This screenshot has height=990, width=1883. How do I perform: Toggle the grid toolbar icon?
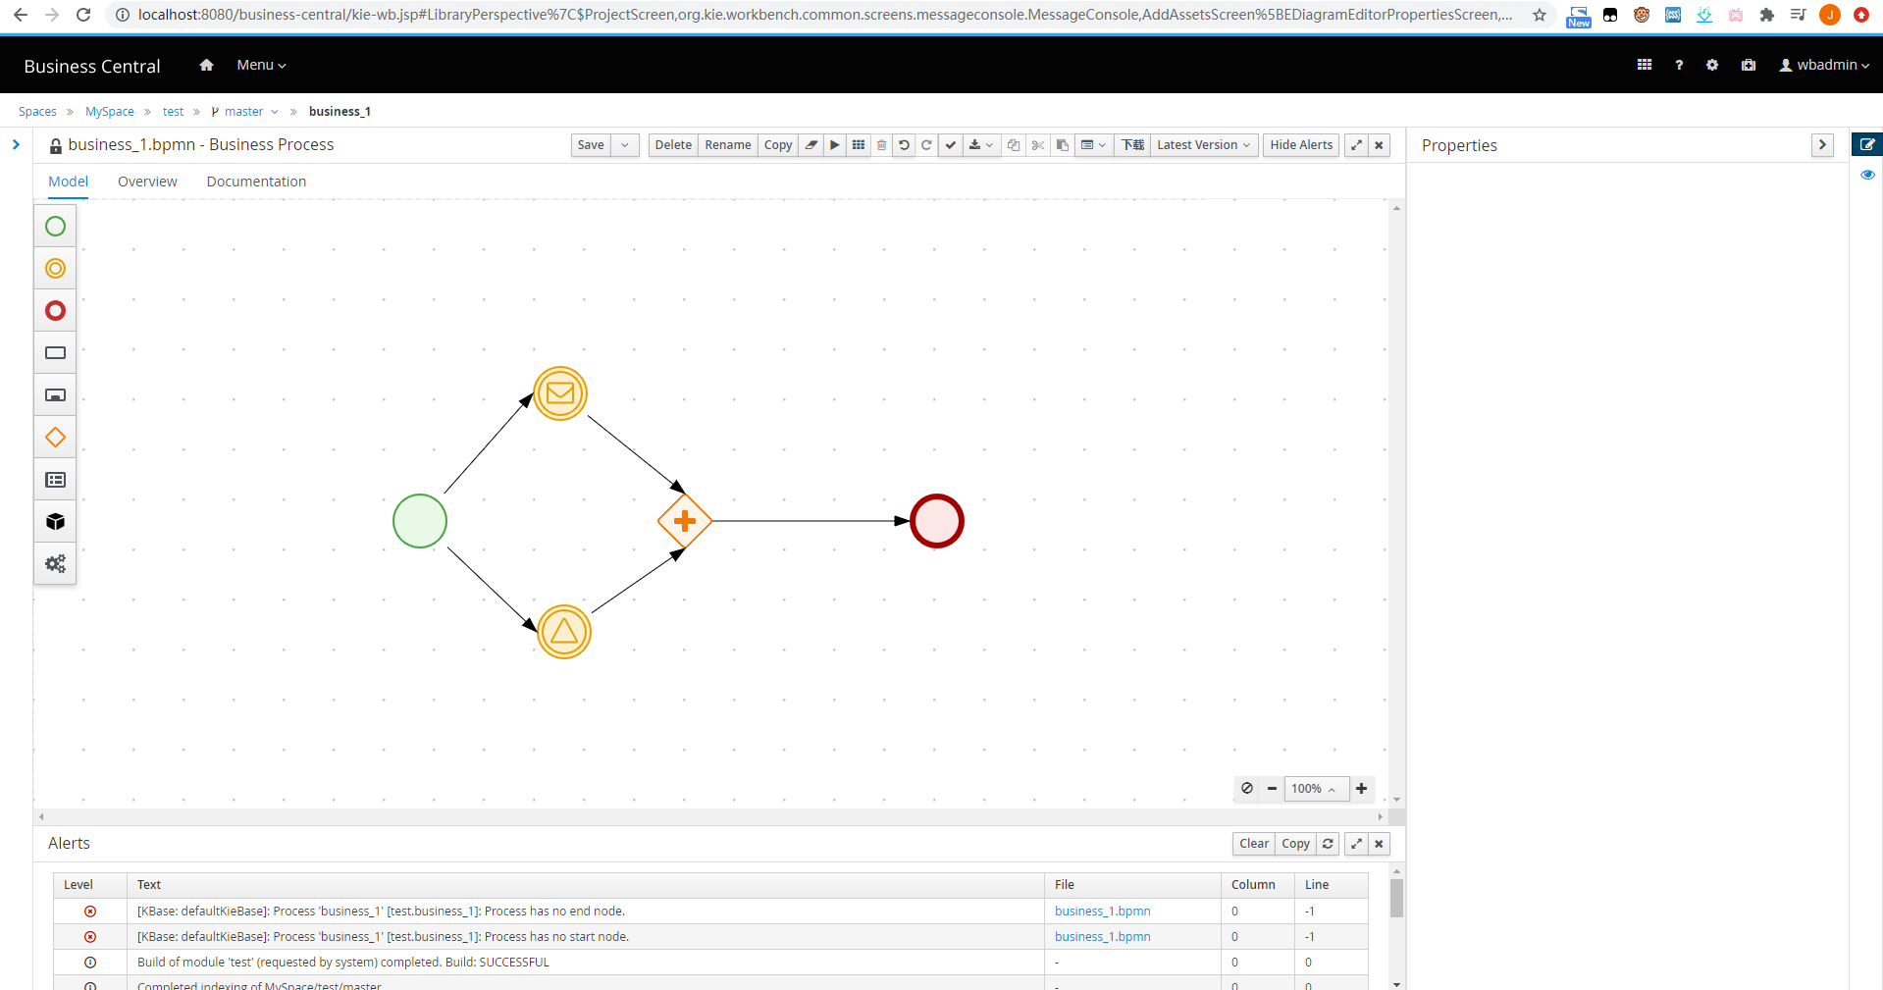point(859,145)
